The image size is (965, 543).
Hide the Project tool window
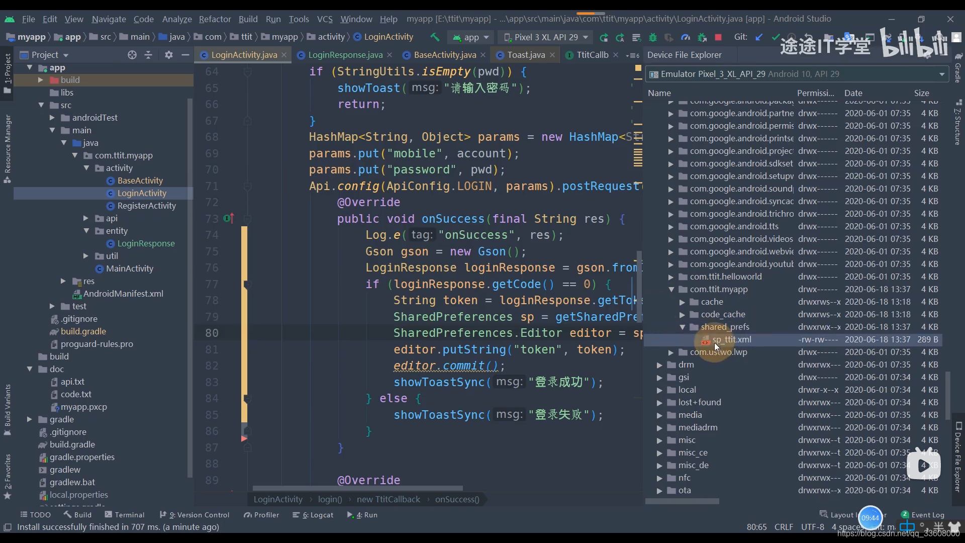[x=185, y=55]
